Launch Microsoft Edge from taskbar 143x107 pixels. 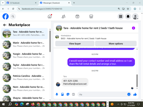pyautogui.click(x=22, y=104)
